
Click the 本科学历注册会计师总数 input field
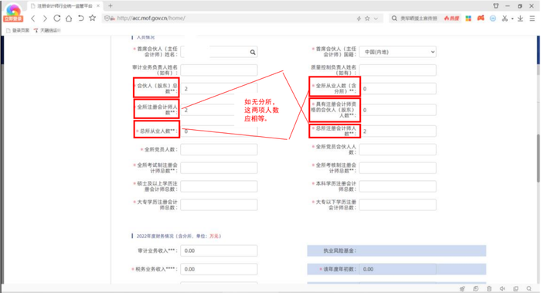[398, 186]
